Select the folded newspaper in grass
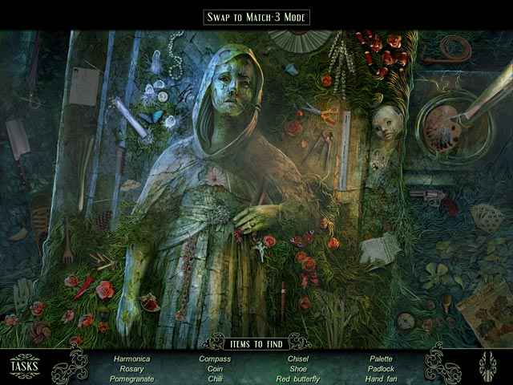 coord(379,249)
